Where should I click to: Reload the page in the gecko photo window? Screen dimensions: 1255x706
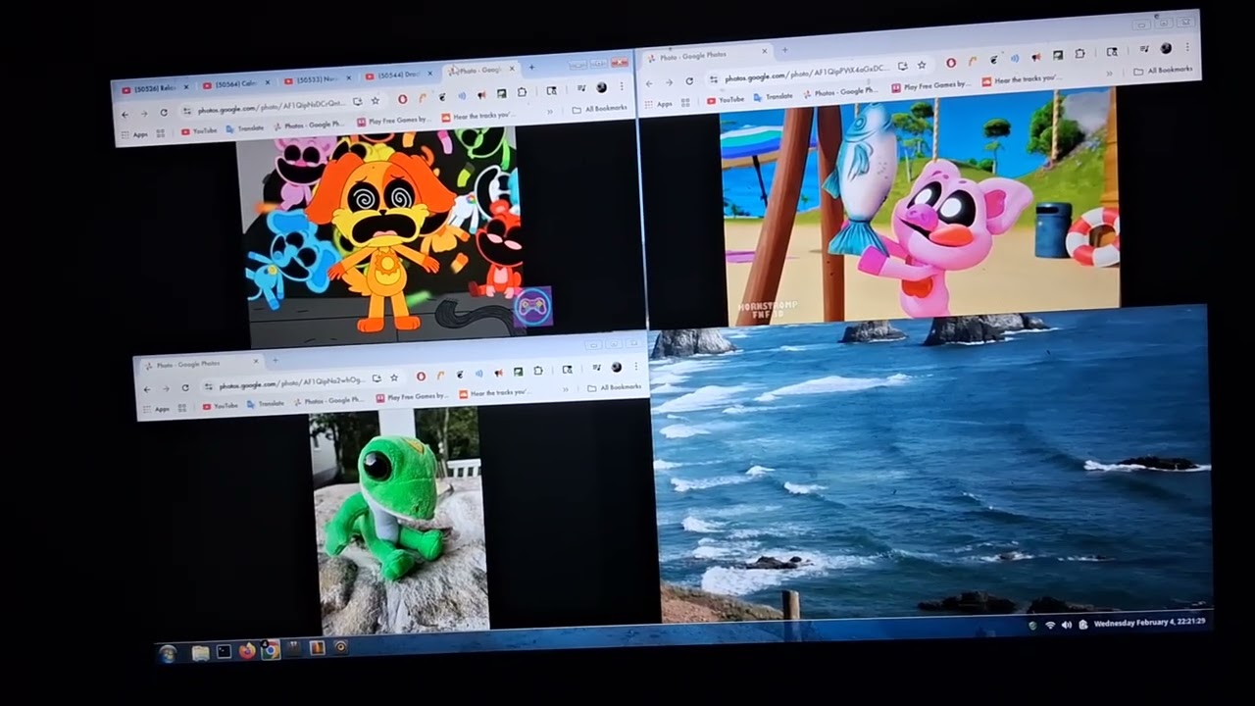point(185,387)
